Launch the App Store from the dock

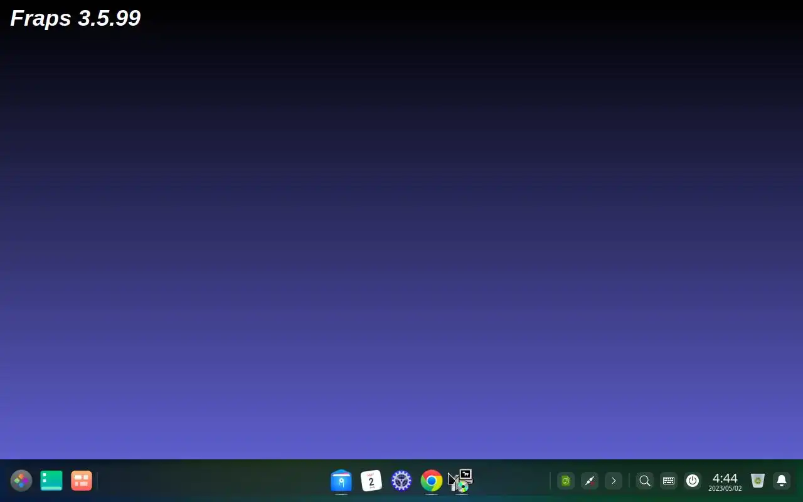[341, 481]
